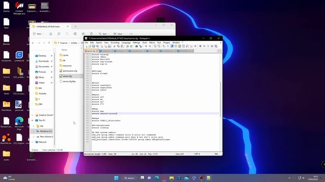Viewport: 325px width, 182px height.
Task: Undo the last edit in Notepad++
Action: coord(127,46)
